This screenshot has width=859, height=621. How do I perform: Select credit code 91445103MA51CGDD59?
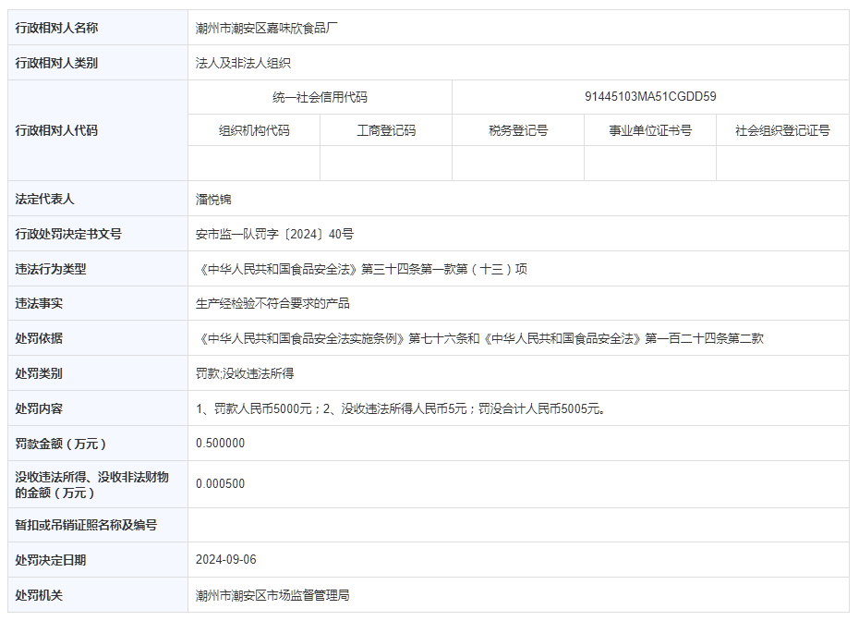click(x=652, y=96)
